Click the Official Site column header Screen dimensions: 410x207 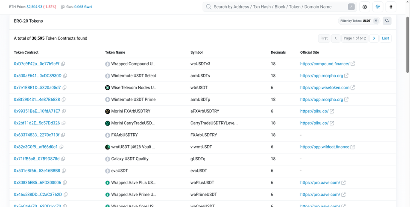pyautogui.click(x=310, y=52)
